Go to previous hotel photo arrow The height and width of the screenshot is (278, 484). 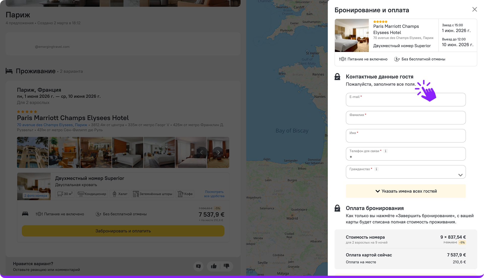pos(201,152)
